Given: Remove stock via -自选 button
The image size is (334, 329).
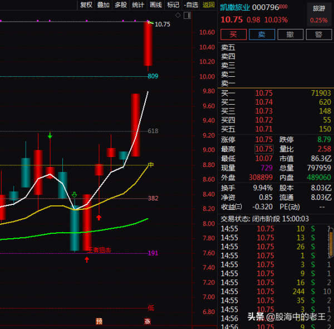Looking at the screenshot, I should pyautogui.click(x=191, y=4).
